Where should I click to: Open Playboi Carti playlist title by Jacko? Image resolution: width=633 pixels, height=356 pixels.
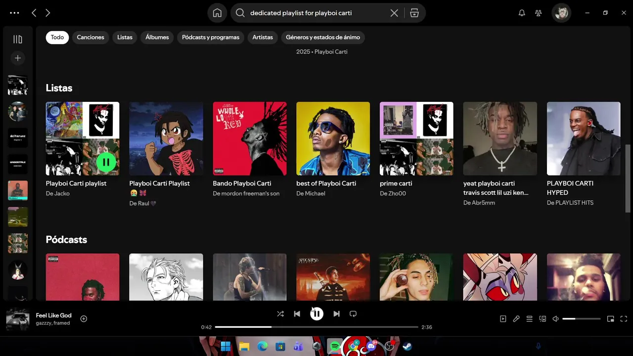pos(76,183)
